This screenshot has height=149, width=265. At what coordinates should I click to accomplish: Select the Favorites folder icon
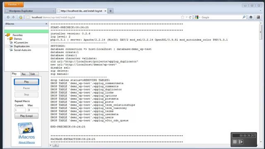[8, 35]
